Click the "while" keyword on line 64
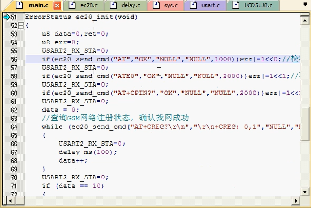Viewport: 311px width, 208px height. coord(52,127)
